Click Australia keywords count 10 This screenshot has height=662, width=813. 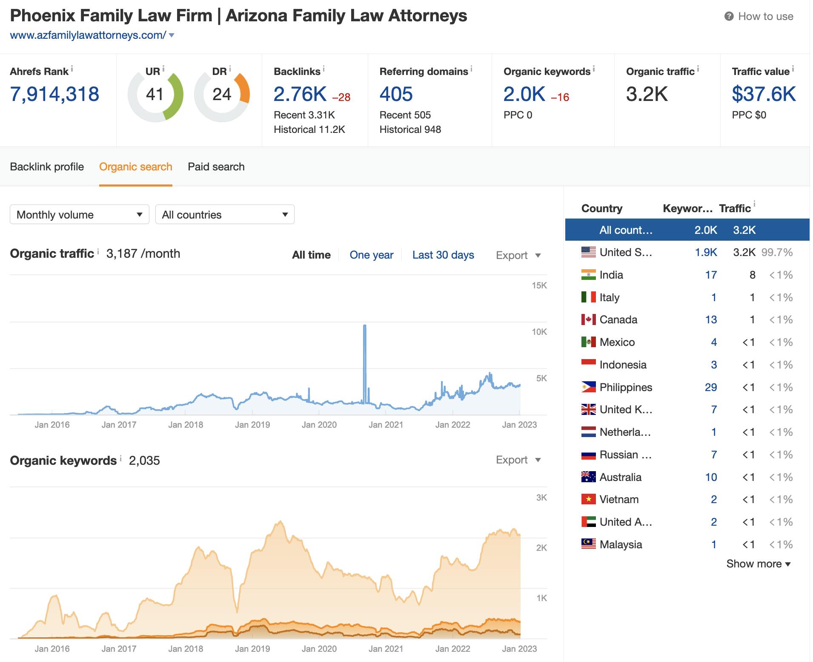[x=711, y=477]
